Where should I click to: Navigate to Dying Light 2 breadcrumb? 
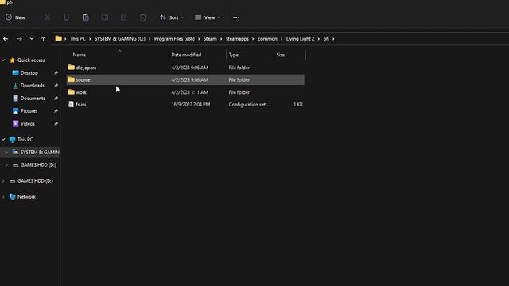[301, 39]
